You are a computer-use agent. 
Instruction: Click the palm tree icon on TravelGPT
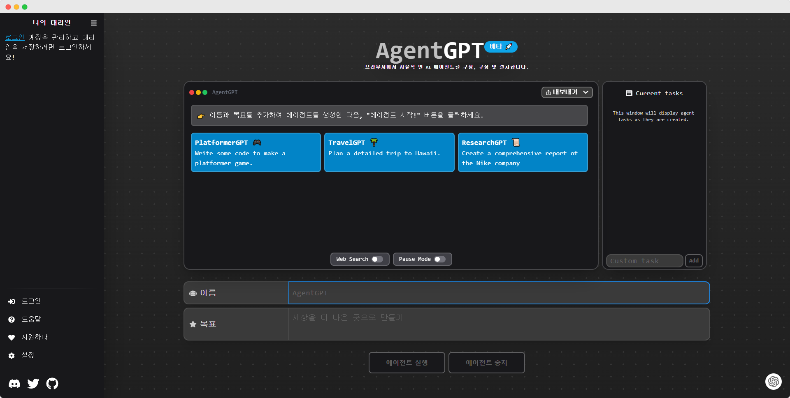[x=374, y=143]
